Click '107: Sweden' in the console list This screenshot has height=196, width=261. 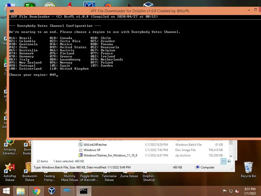click(102, 66)
